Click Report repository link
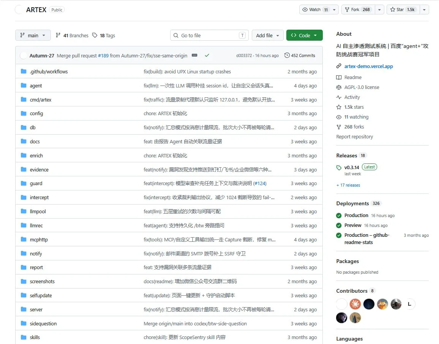Image resolution: width=439 pixels, height=344 pixels. [x=354, y=136]
